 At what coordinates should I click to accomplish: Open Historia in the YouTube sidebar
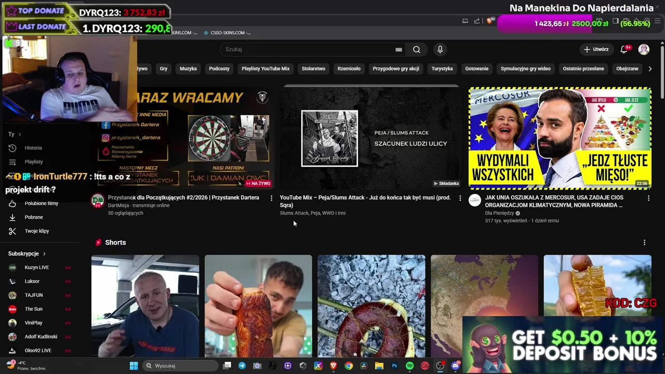39,148
